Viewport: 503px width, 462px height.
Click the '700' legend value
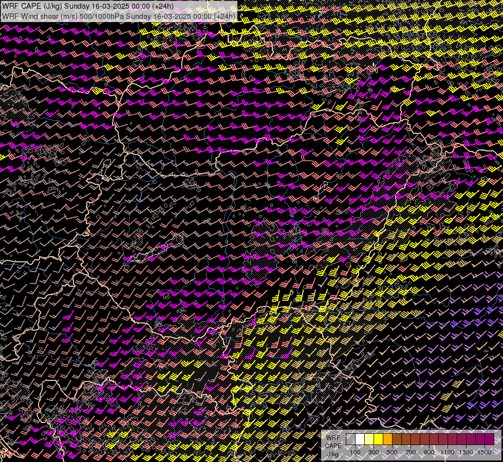[411, 452]
